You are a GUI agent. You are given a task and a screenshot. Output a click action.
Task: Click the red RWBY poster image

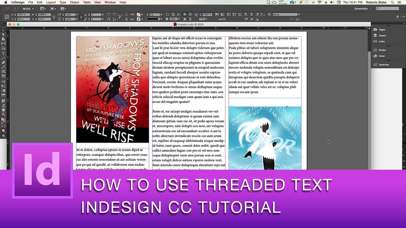113,90
